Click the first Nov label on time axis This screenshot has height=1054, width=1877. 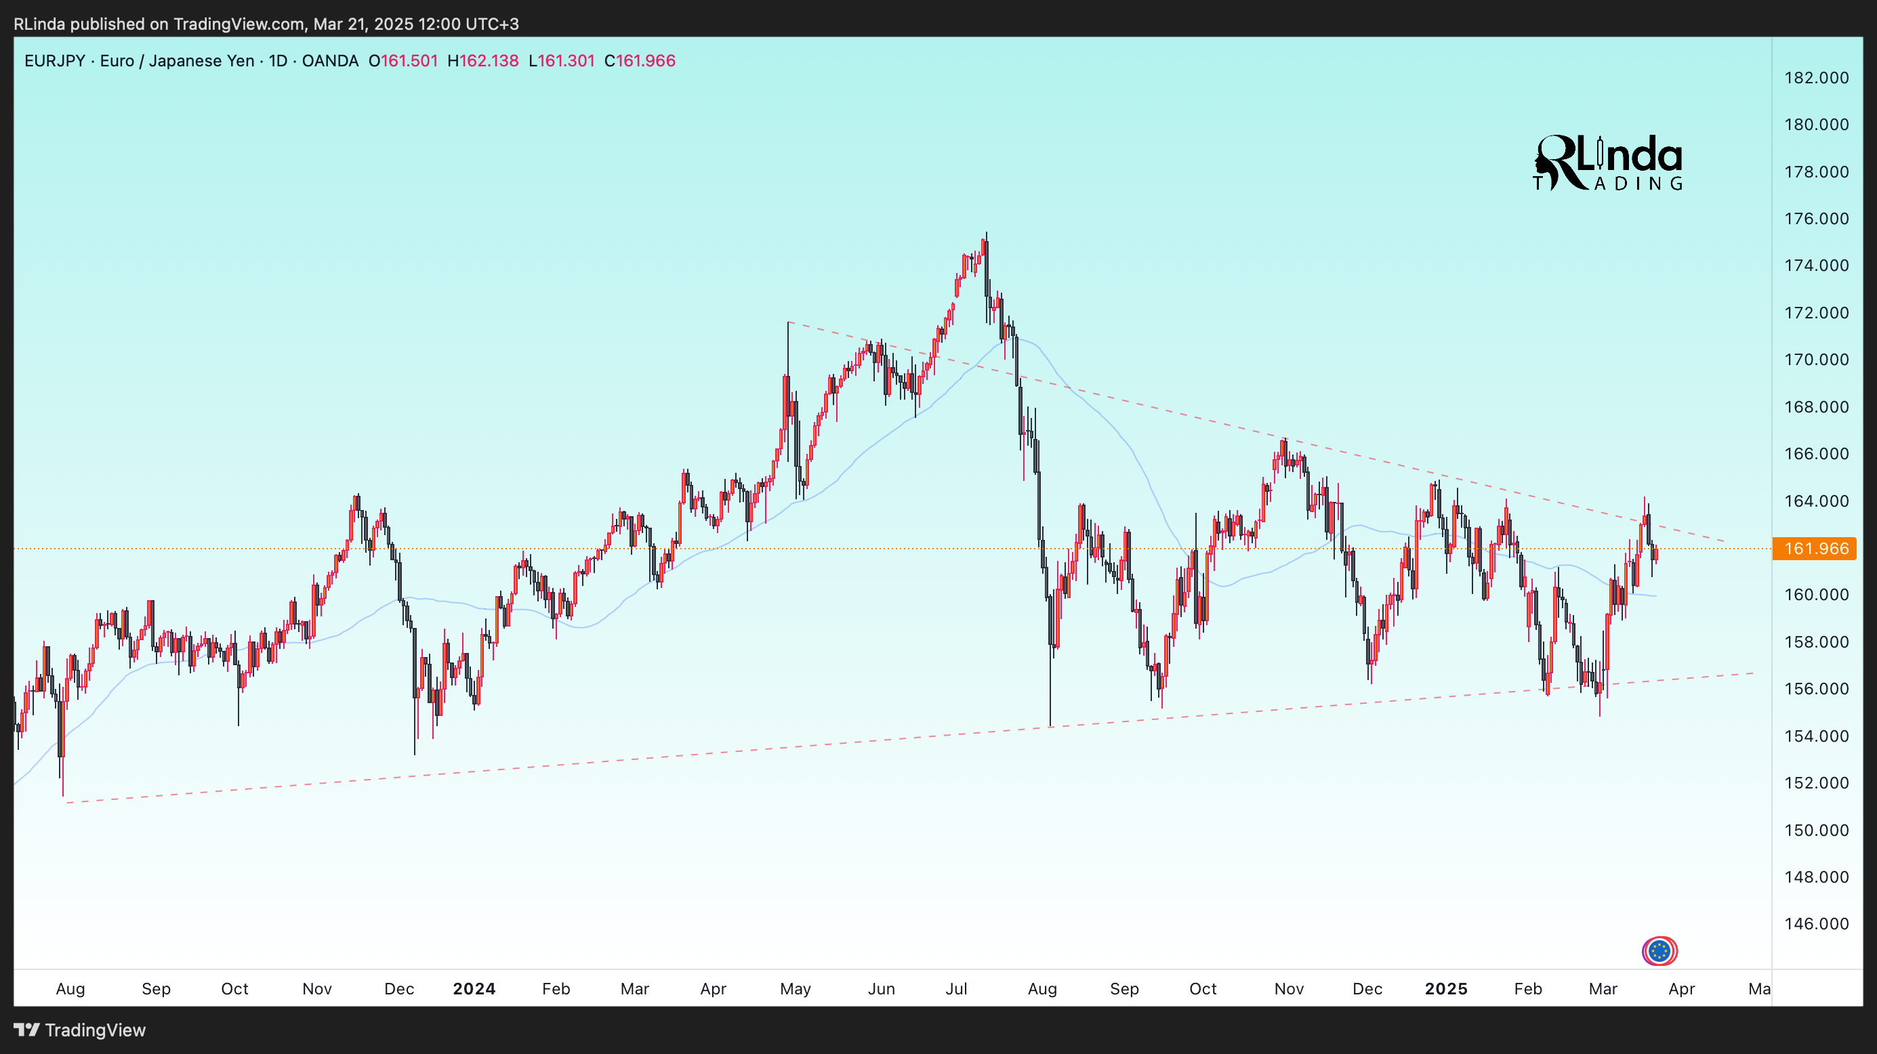coord(317,988)
